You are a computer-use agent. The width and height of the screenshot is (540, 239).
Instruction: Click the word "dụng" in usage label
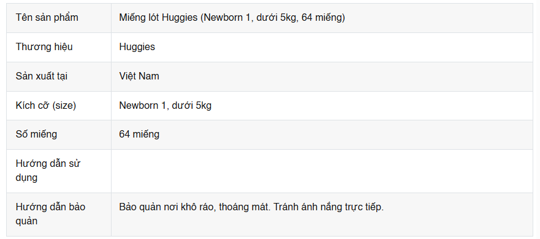26,178
